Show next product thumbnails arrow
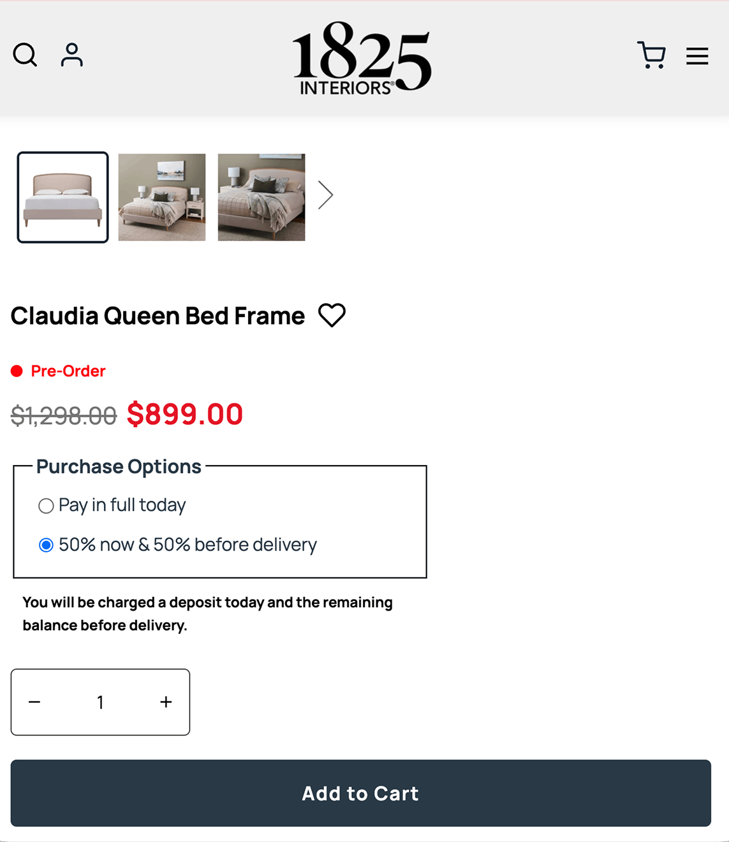Viewport: 729px width, 842px height. 325,195
